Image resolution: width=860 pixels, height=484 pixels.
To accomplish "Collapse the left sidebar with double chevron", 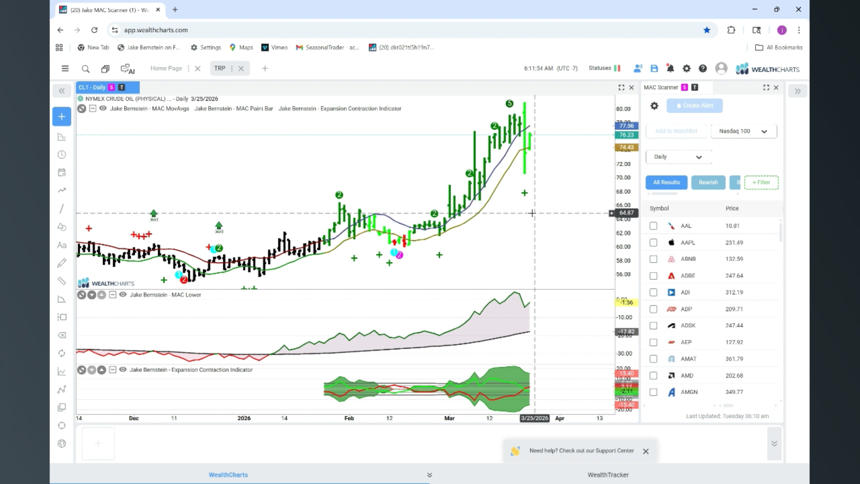I will 62,91.
